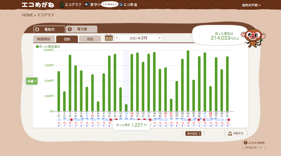This screenshot has width=281, height=156.
Task: Switch view to 時間帯別
Action: pos(44,39)
